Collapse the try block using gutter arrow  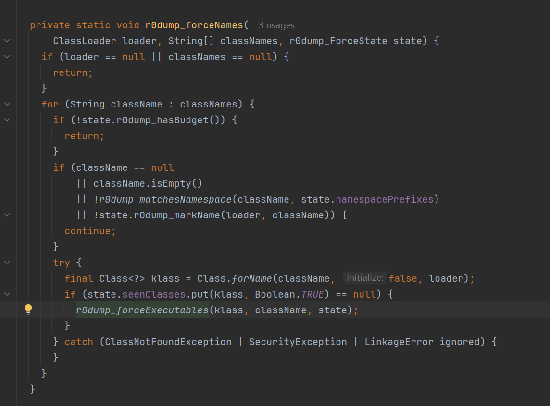[x=7, y=263]
